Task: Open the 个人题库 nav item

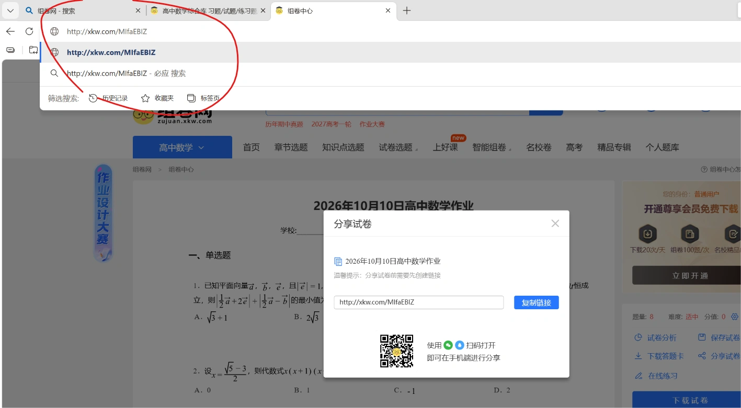Action: (662, 147)
